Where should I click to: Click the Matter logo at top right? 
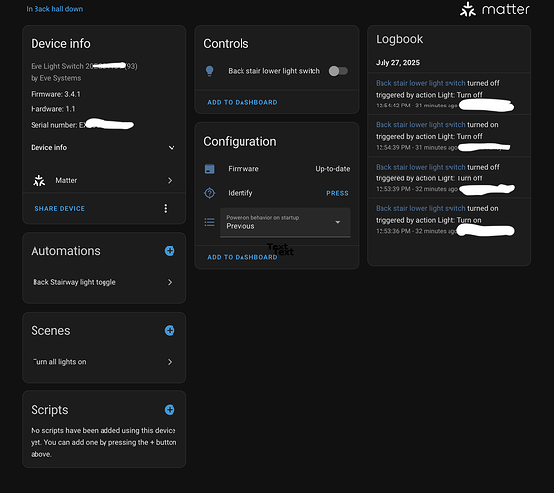[495, 9]
